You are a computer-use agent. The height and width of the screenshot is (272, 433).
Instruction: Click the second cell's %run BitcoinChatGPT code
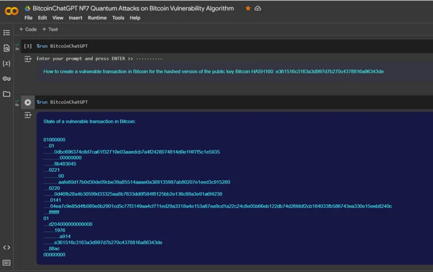[x=62, y=102]
